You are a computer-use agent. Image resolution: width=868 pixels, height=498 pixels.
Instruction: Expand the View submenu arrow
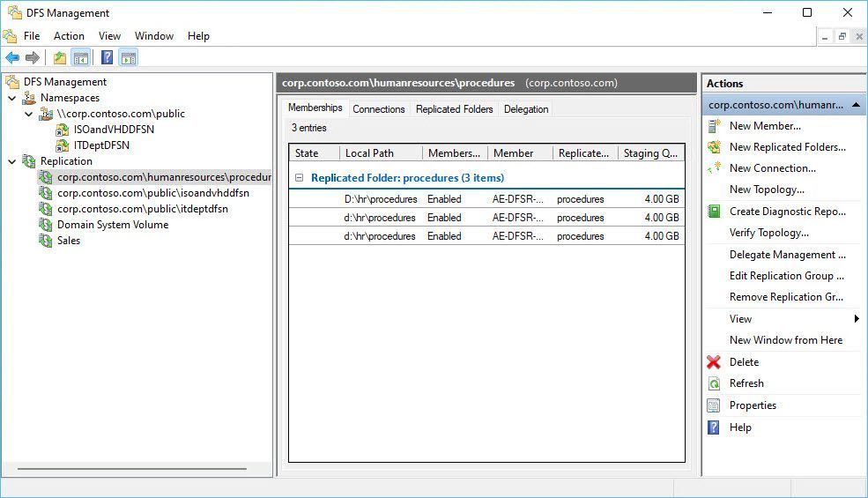click(x=857, y=318)
